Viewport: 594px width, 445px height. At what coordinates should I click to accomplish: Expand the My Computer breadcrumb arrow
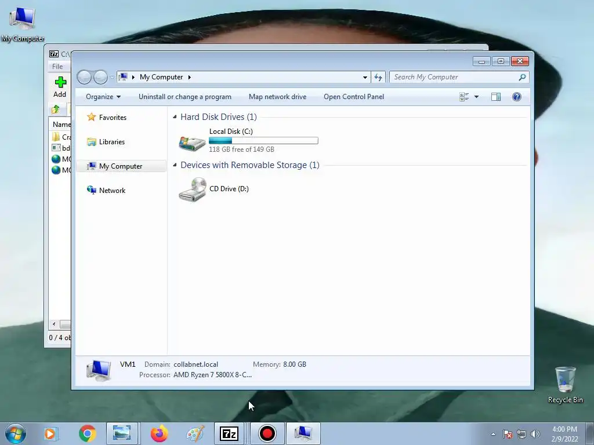point(190,77)
